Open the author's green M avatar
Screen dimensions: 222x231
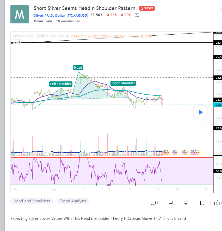pos(20,14)
